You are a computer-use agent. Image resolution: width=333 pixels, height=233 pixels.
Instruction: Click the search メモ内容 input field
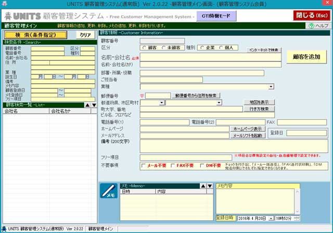click(63, 86)
